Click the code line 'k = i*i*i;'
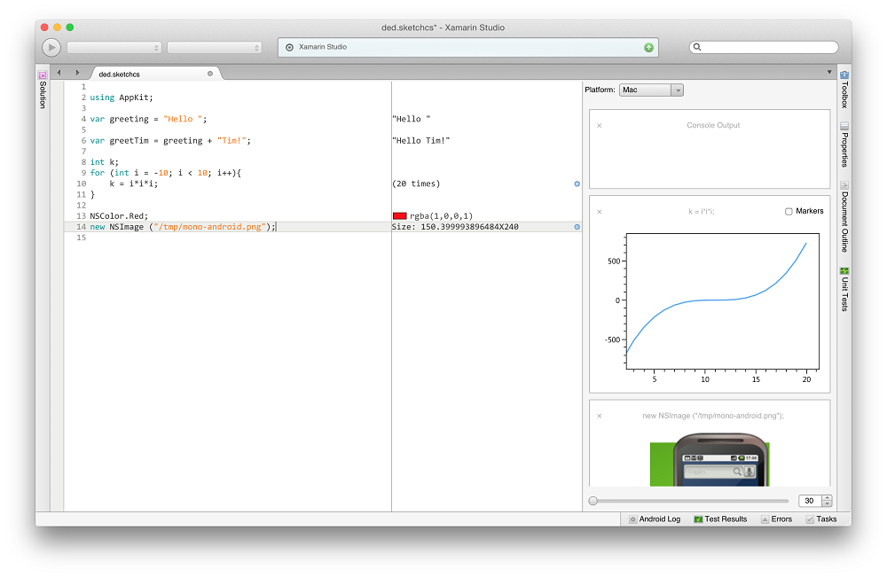The height and width of the screenshot is (577, 887). (134, 183)
